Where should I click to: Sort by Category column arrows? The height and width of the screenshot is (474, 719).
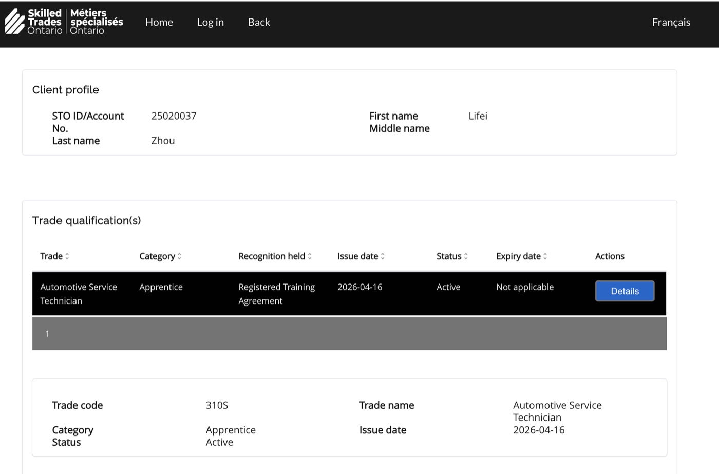(179, 256)
